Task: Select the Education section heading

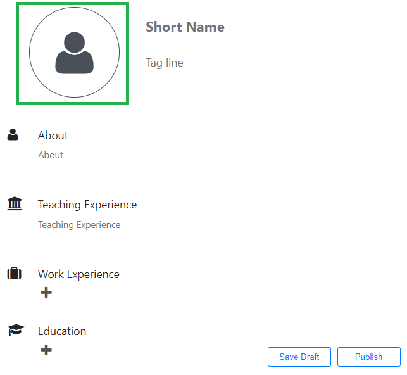Action: [x=62, y=331]
